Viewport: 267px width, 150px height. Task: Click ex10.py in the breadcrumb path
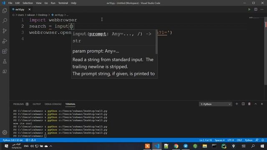click(x=59, y=15)
